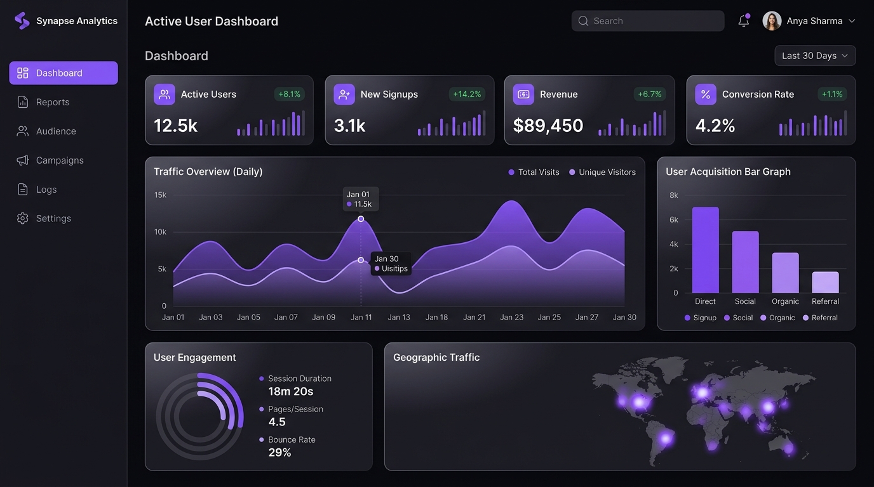This screenshot has width=874, height=487.
Task: Open the Reports menu item
Action: [64, 102]
